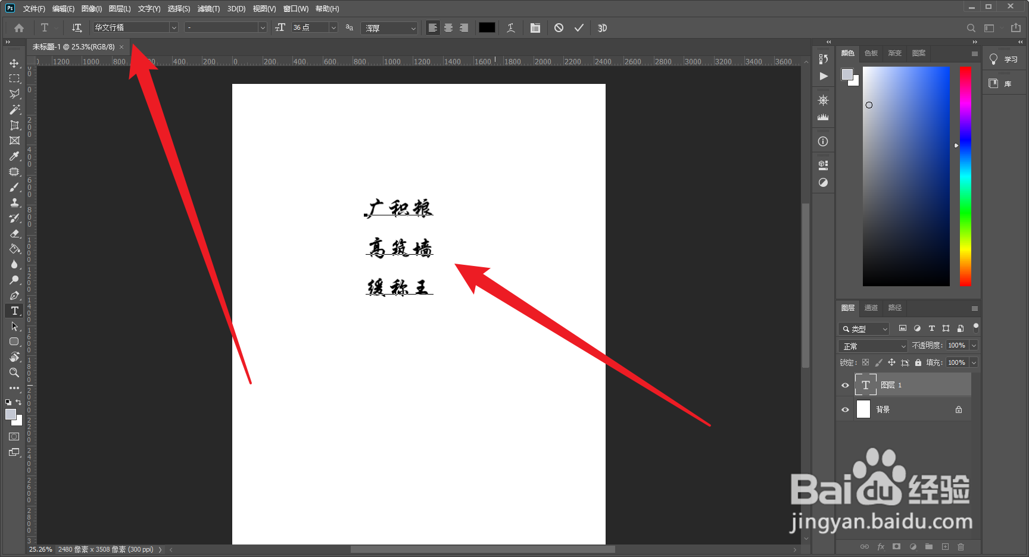This screenshot has width=1029, height=557.
Task: Convert text to 3D
Action: pyautogui.click(x=602, y=28)
